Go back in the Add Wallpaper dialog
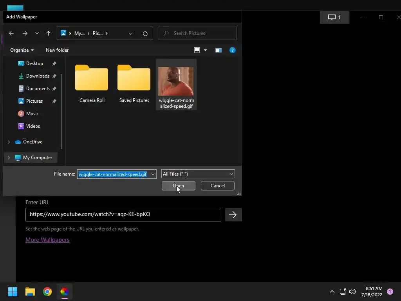 pos(11,33)
